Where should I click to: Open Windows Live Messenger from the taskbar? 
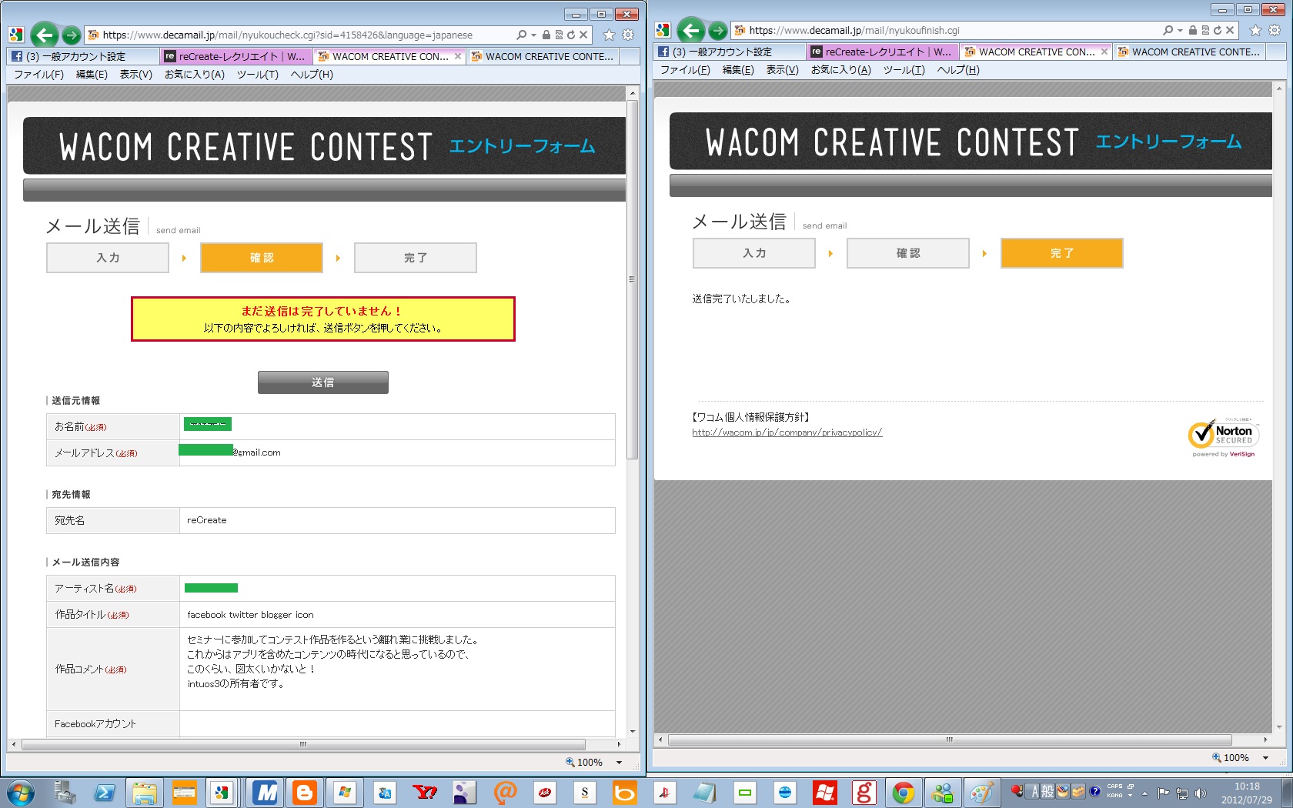[943, 793]
